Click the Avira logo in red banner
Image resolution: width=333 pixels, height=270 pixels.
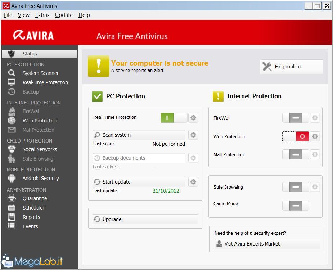[33, 35]
